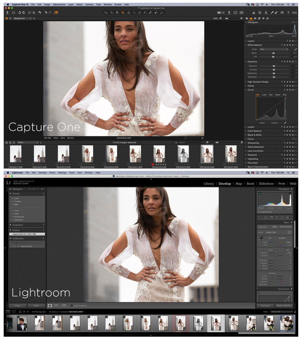
Task: Create a snapshot with the Snapshots plus
Action: 43,225
